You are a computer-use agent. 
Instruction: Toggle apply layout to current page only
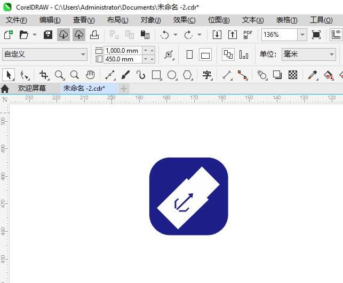coord(243,54)
